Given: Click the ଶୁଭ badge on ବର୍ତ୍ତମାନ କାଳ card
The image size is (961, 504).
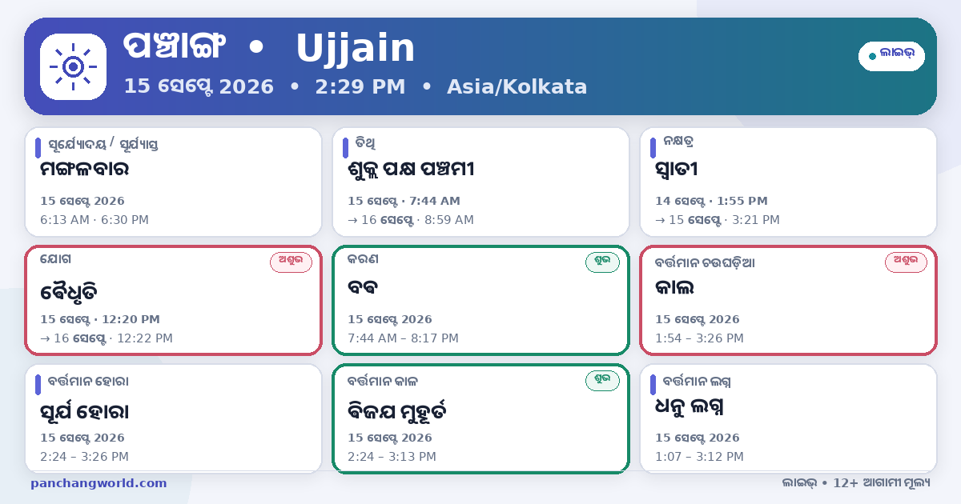Looking at the screenshot, I should coord(602,381).
